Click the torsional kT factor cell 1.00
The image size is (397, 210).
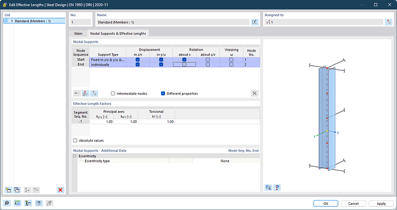pyautogui.click(x=157, y=121)
